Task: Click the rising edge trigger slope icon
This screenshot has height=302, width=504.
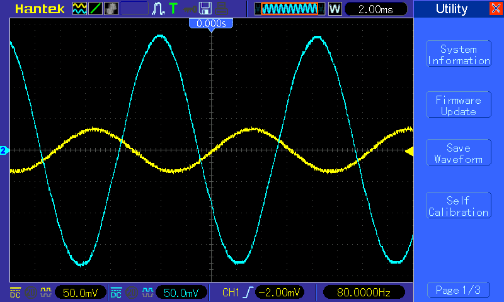Action: point(248,293)
